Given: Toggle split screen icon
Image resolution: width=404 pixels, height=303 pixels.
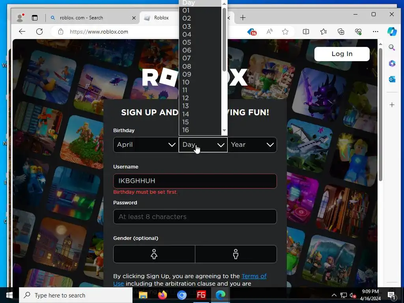Looking at the screenshot, I should [306, 32].
